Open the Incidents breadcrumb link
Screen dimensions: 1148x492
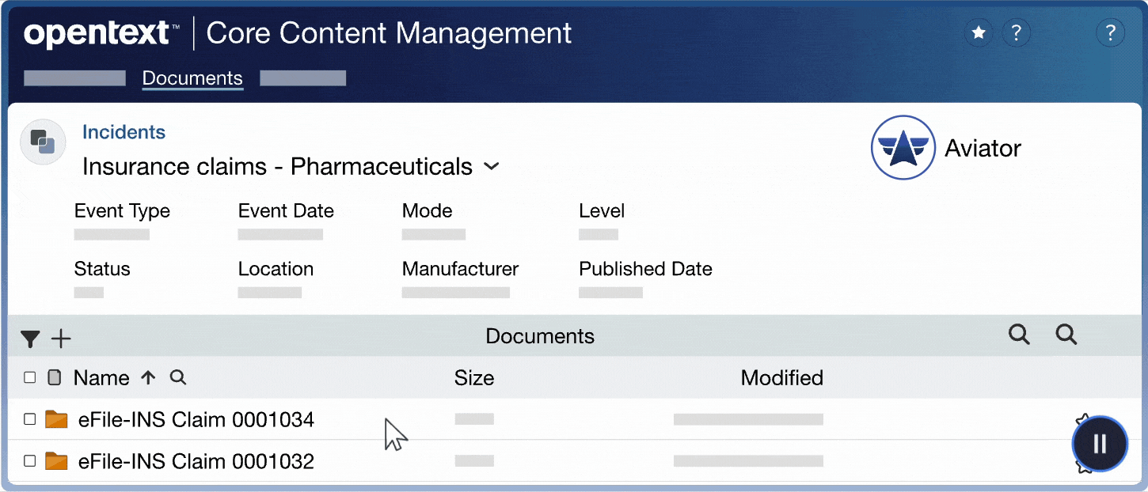[x=124, y=131]
